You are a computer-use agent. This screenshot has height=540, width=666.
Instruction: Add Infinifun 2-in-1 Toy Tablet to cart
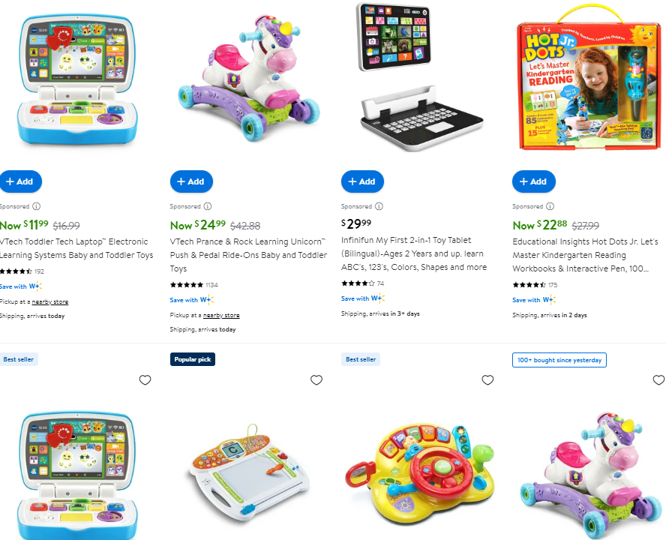click(x=363, y=181)
